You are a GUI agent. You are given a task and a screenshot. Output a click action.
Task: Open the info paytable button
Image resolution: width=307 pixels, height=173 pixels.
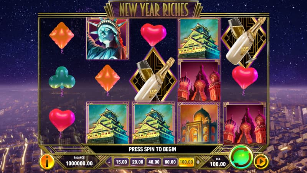click(47, 162)
